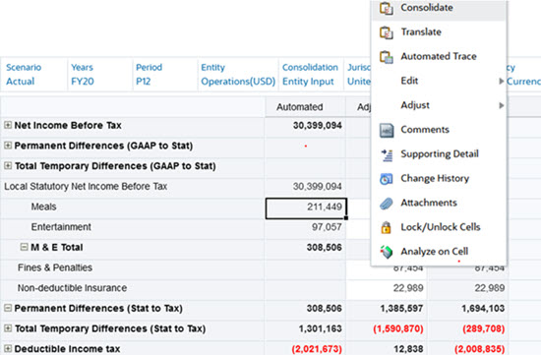Click value 1,385,597 in Permanent Differences row
Viewport: 541px width, 355px height.
(387, 309)
